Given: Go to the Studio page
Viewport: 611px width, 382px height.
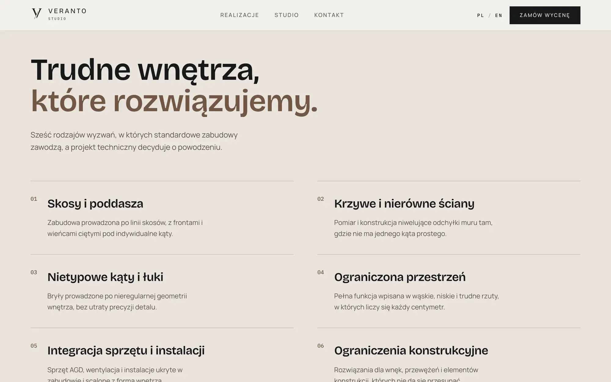Looking at the screenshot, I should coord(287,15).
